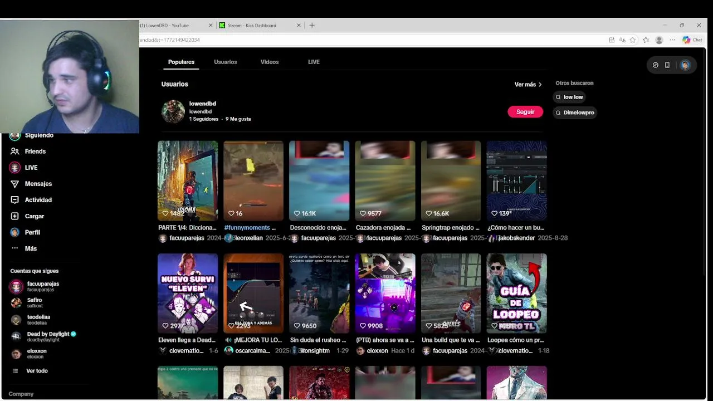This screenshot has width=713, height=401.
Task: Open the profile avatar at top right of page
Action: (685, 65)
